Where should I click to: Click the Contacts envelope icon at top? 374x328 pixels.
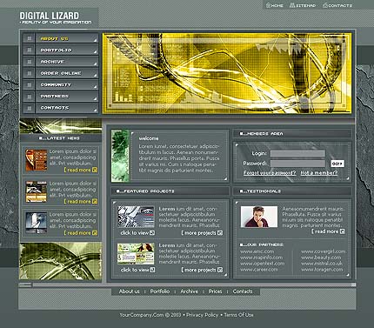click(325, 5)
